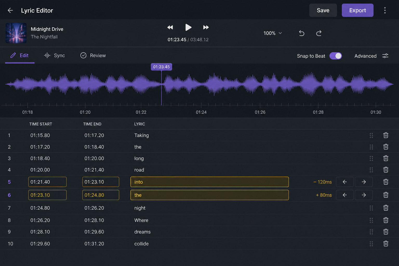Viewport: 399px width, 266px height.
Task: Delete lyric row 2 'the'
Action: pyautogui.click(x=386, y=147)
